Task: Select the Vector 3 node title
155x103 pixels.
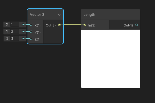Action: pyautogui.click(x=37, y=14)
